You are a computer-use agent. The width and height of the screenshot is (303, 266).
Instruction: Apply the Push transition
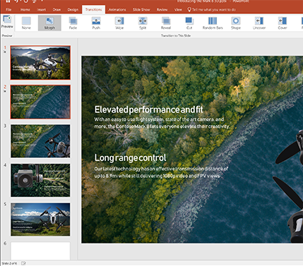tap(96, 23)
